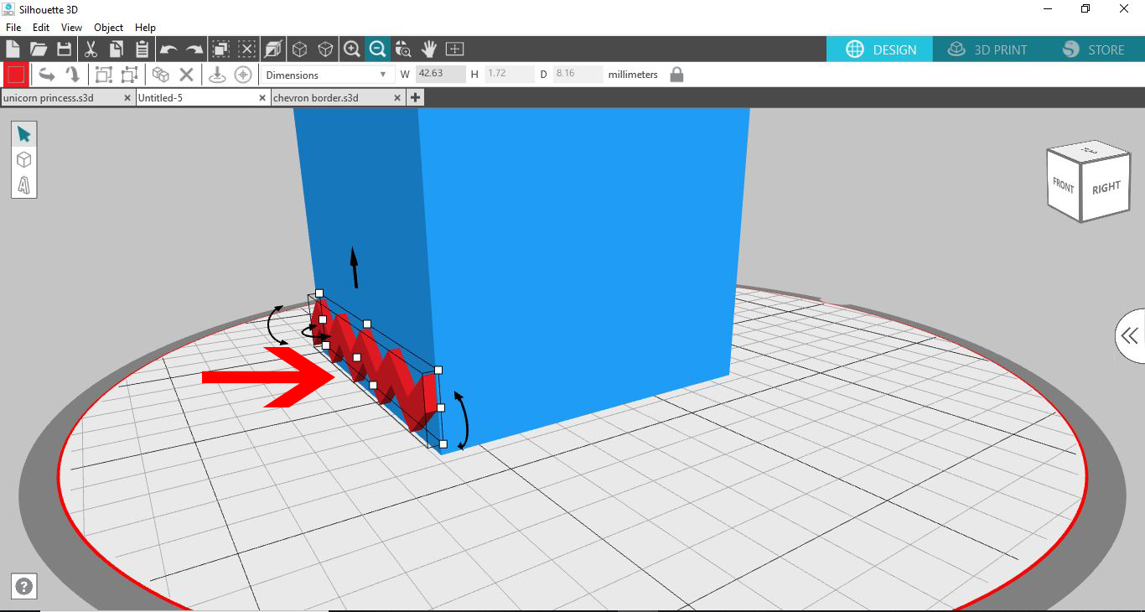
Task: Switch to chevron border.s3d tab
Action: [x=315, y=97]
